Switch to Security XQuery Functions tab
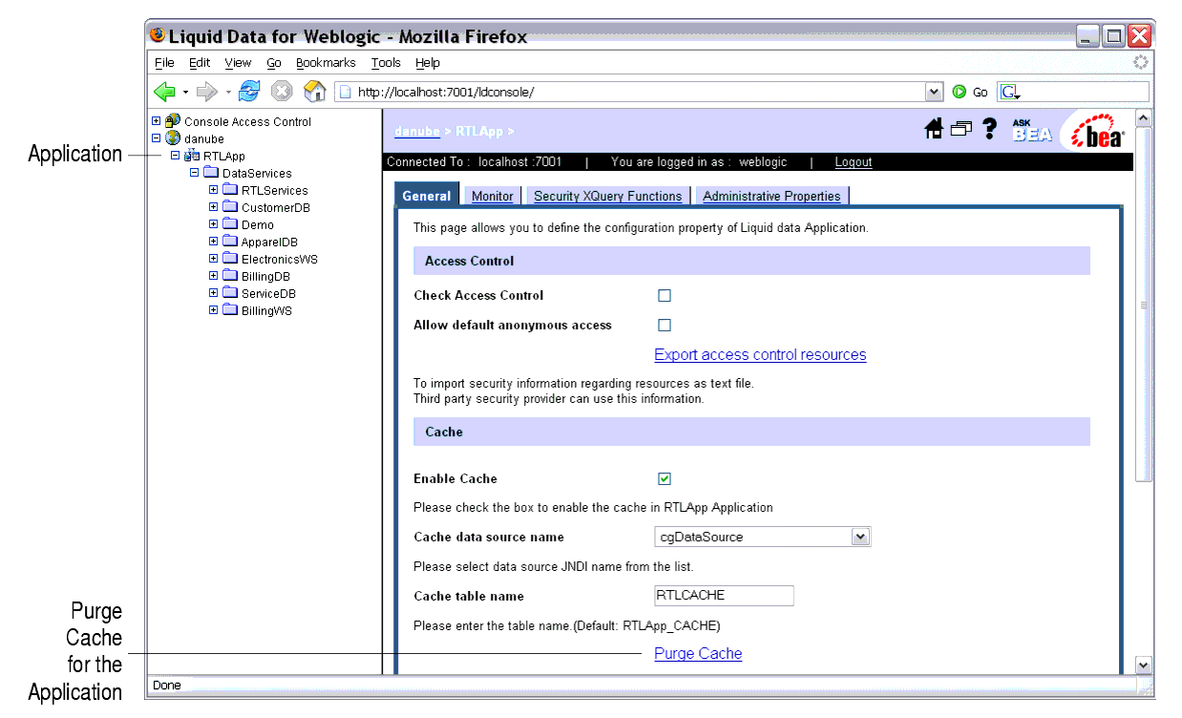Screen dimensions: 1182x718 (608, 196)
